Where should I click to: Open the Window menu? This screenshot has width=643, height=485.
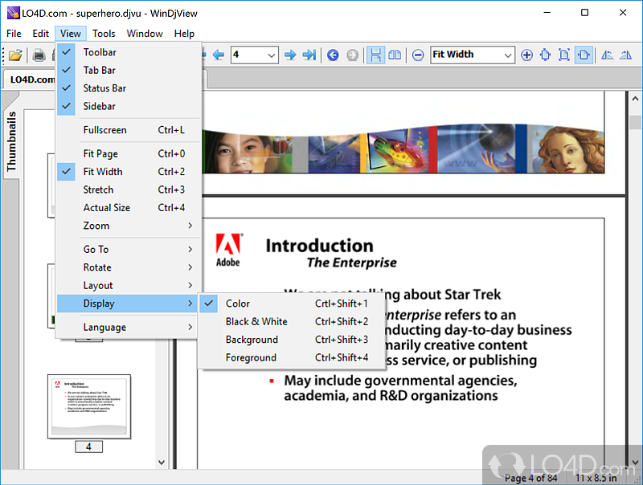tap(145, 34)
